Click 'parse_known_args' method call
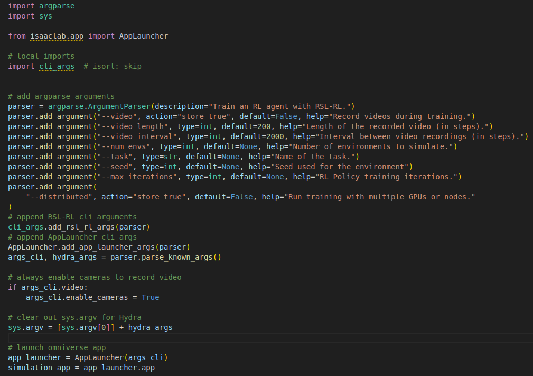This screenshot has width=533, height=376. [x=177, y=257]
